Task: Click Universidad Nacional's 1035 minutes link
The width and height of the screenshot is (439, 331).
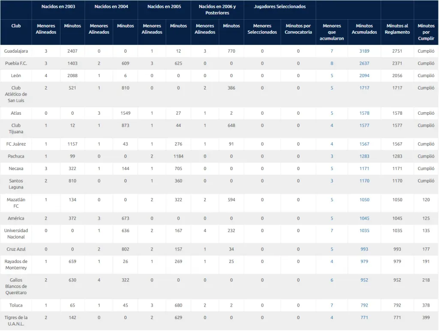Action: (364, 231)
